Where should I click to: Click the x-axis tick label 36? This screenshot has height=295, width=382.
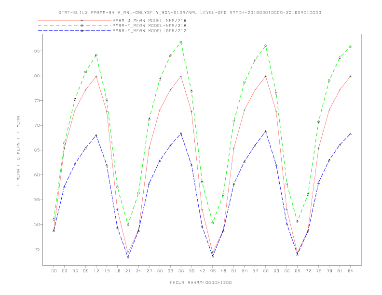[x=181, y=271]
